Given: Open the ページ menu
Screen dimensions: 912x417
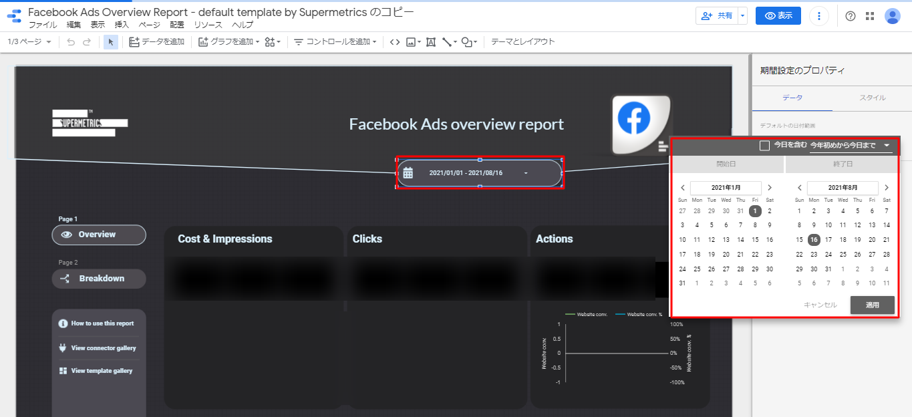Looking at the screenshot, I should [x=149, y=25].
